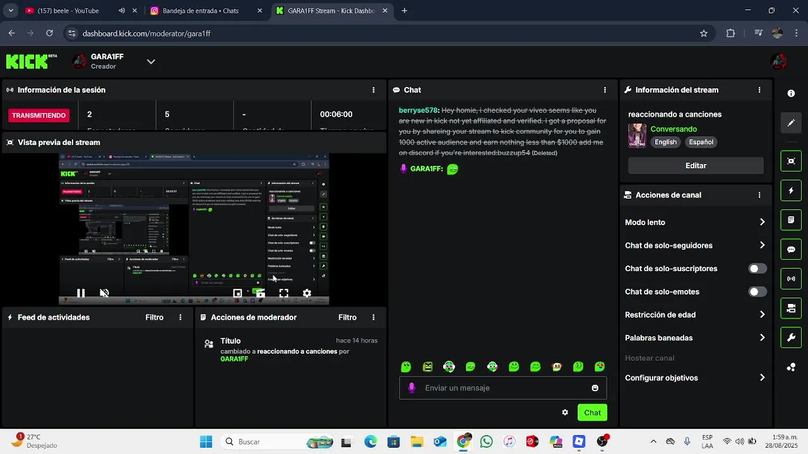
Task: Expand the GARA1FF channel switcher chevron
Action: (x=151, y=62)
